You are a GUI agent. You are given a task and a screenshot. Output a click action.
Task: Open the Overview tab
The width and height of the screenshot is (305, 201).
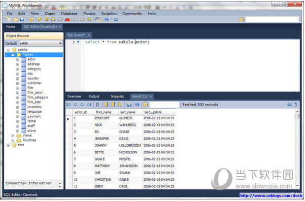74,96
